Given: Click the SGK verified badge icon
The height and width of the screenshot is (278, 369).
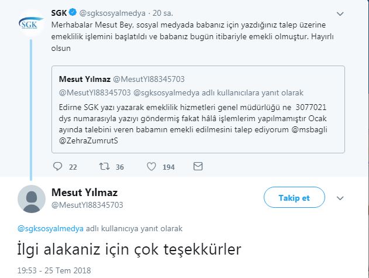Looking at the screenshot, I should point(73,12).
